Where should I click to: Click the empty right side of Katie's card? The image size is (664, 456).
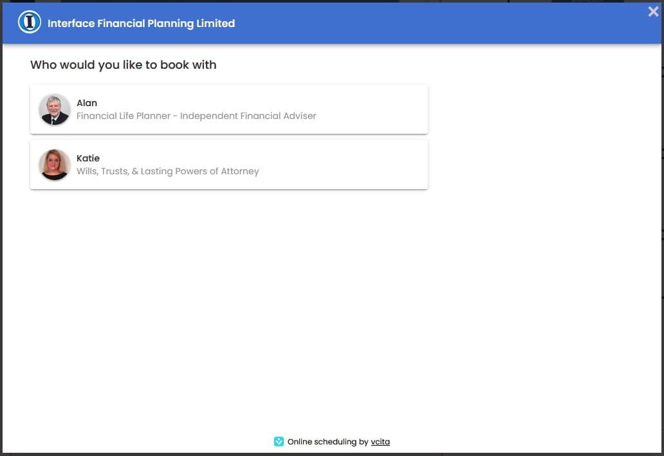click(x=380, y=165)
